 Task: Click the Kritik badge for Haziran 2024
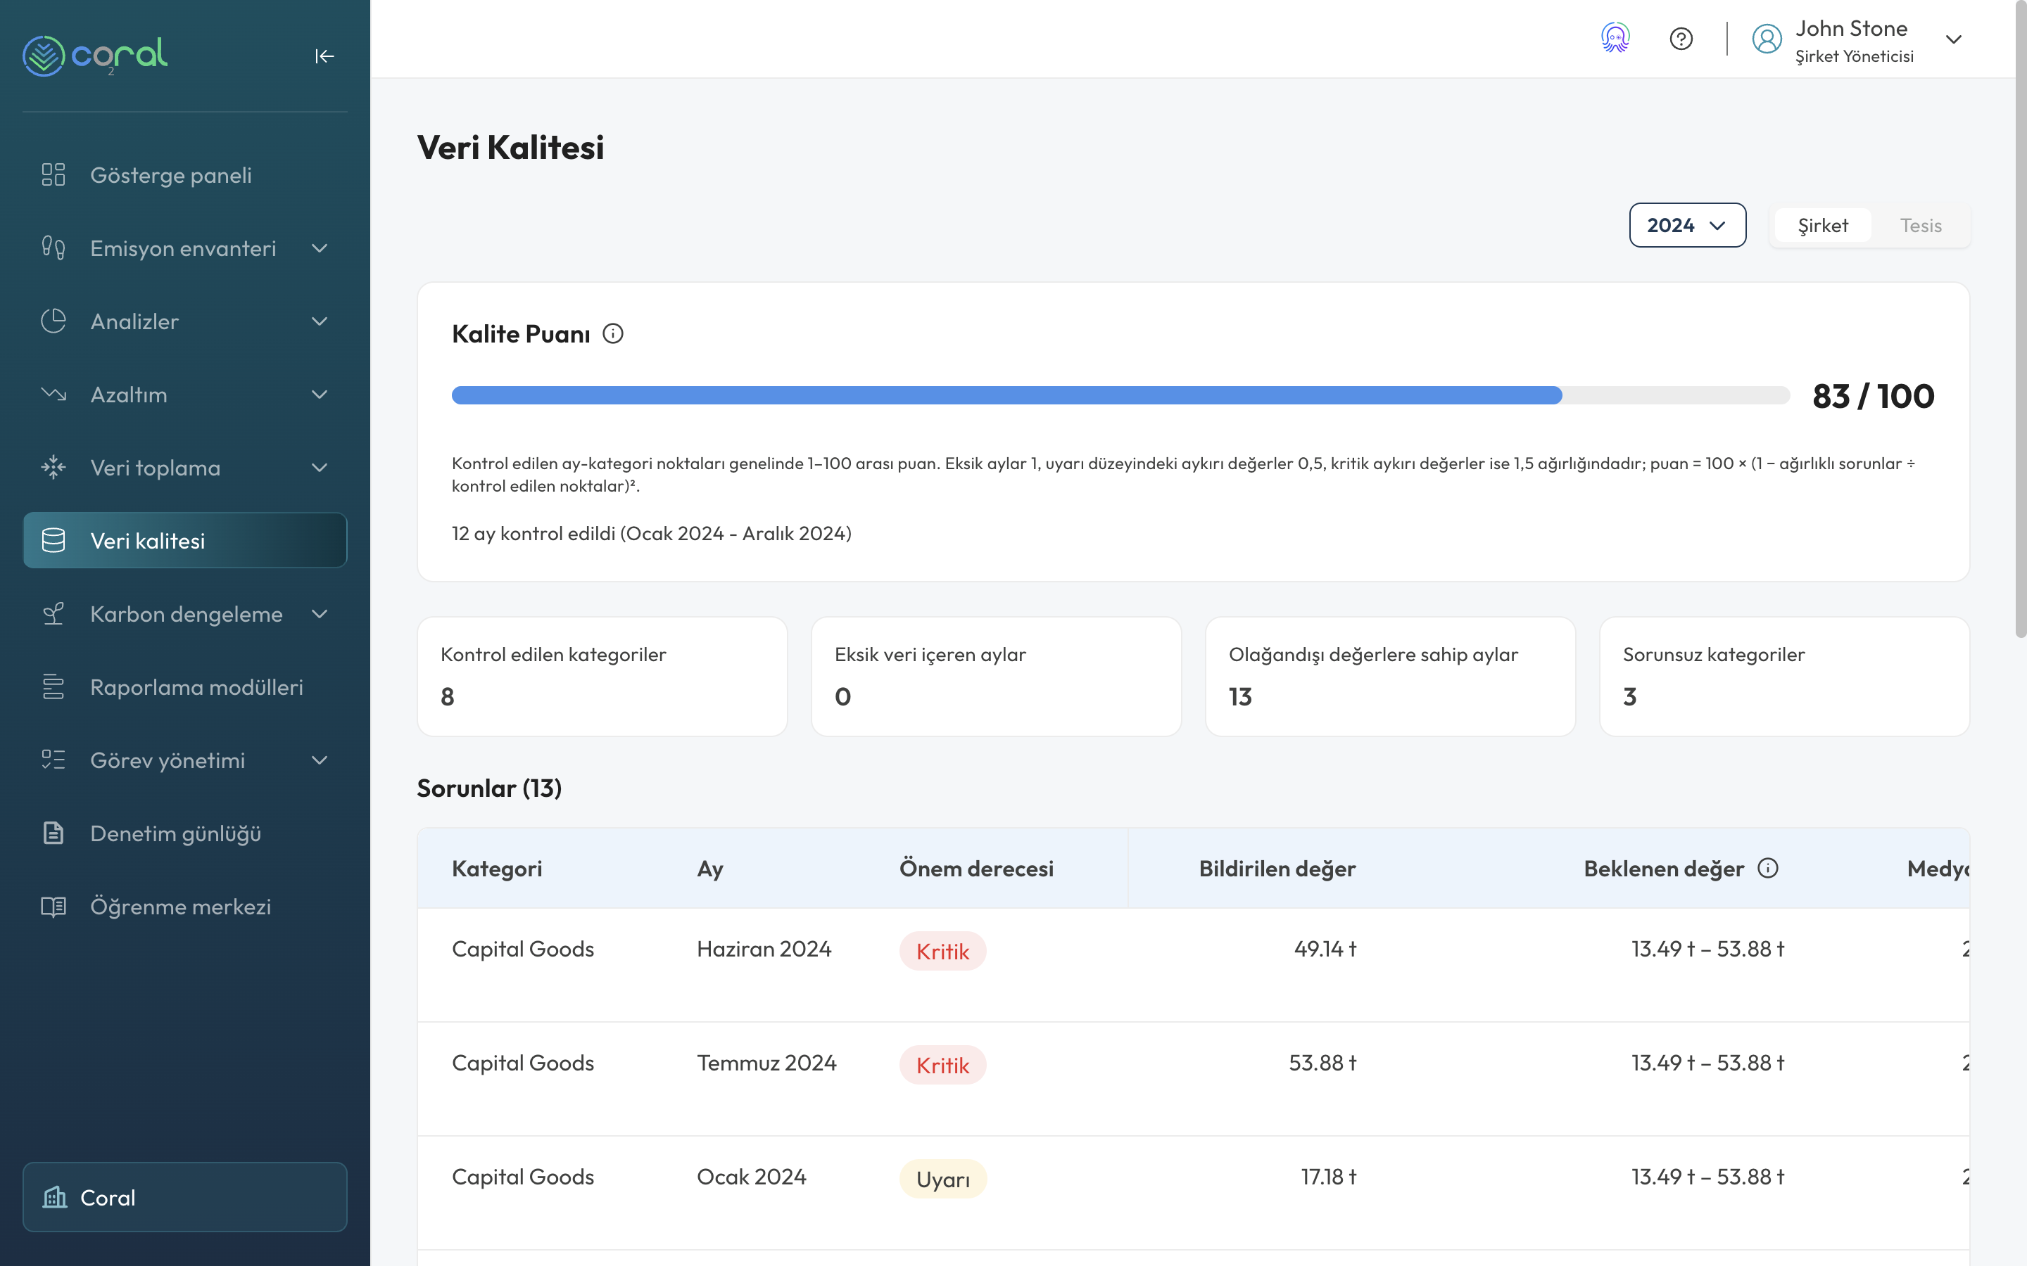(942, 951)
